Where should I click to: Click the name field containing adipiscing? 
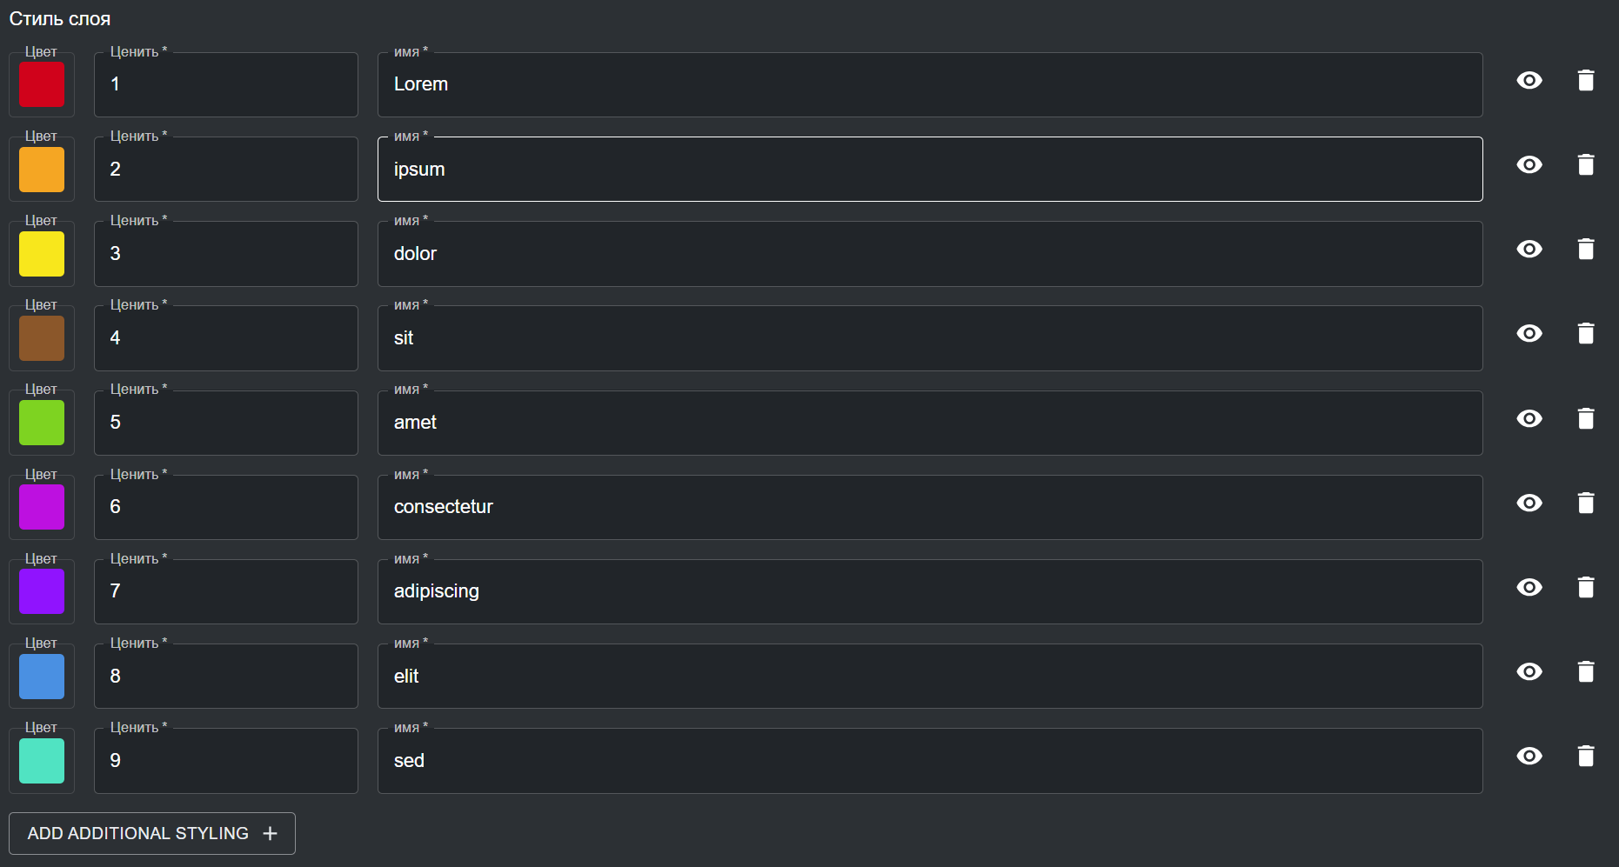point(929,591)
